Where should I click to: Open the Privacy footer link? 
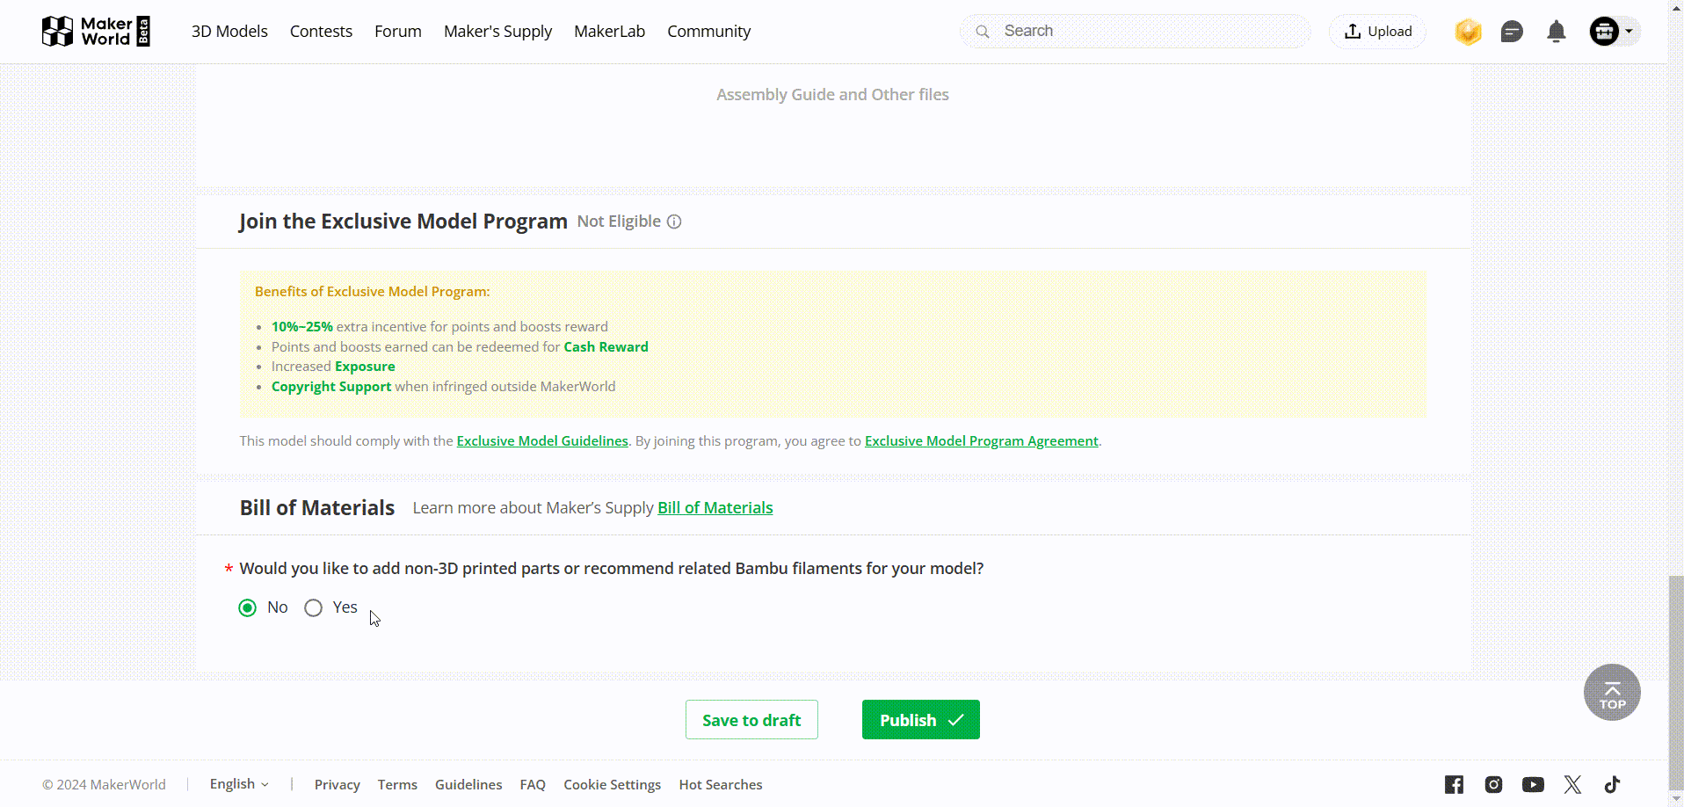tap(338, 785)
